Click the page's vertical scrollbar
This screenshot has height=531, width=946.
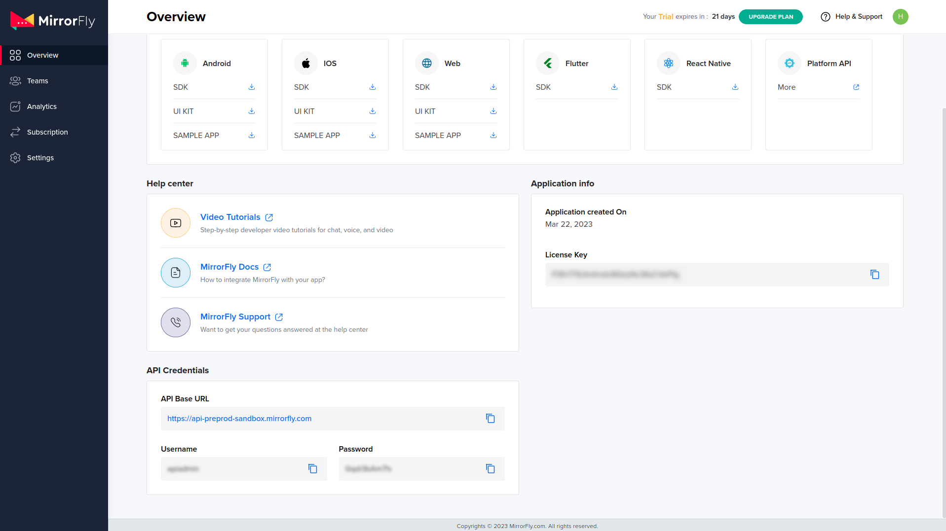(x=944, y=296)
